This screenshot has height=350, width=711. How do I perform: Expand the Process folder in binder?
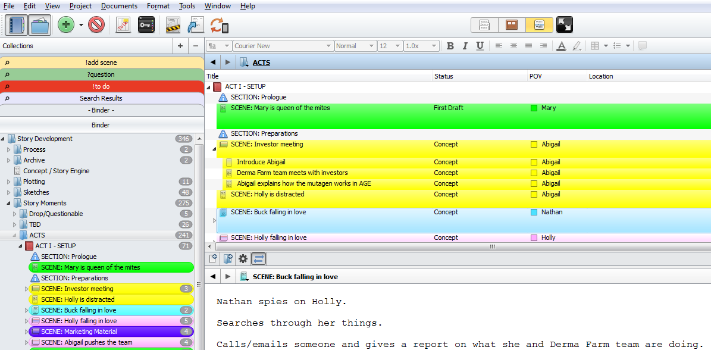pos(8,149)
